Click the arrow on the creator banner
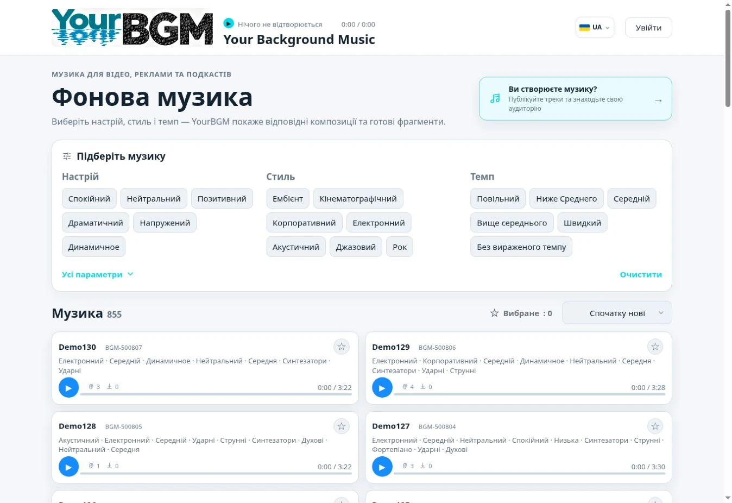This screenshot has width=732, height=503. tap(658, 100)
